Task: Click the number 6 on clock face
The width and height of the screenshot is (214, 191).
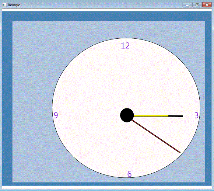Action: (129, 174)
